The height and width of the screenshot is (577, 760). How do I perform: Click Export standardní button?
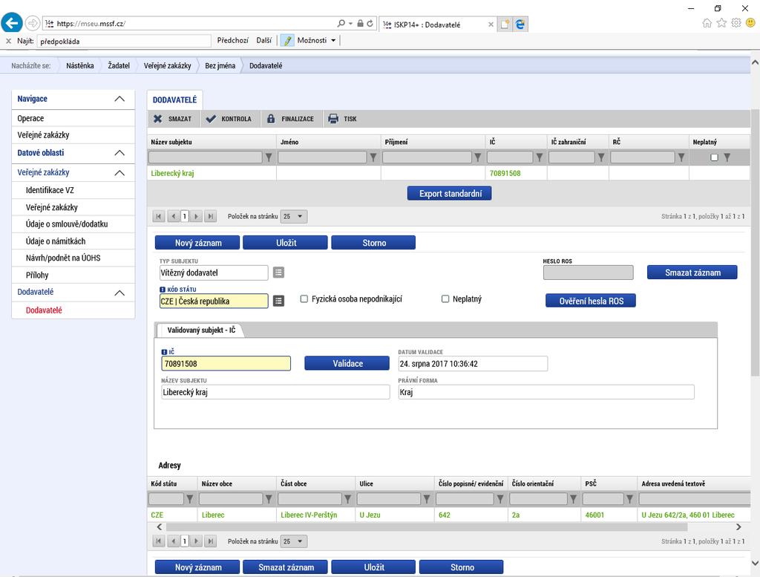pyautogui.click(x=449, y=194)
